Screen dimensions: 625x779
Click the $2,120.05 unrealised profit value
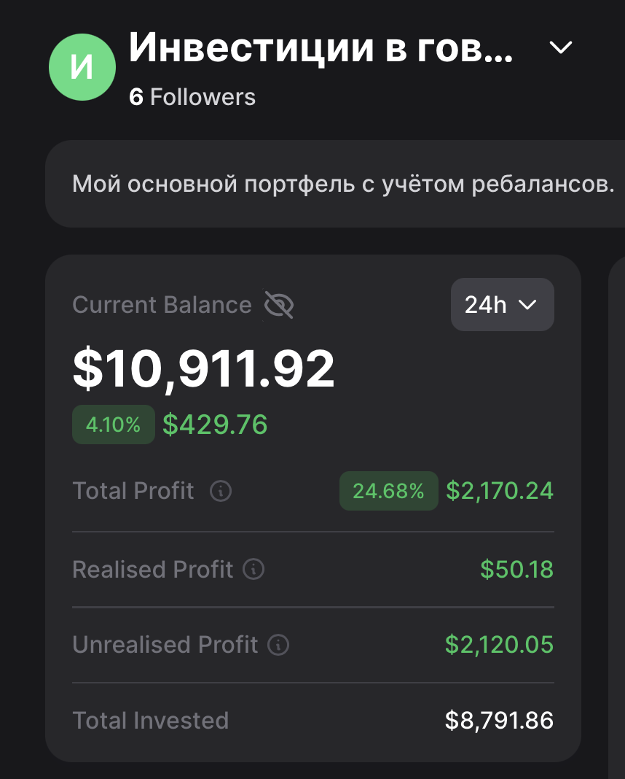[x=499, y=645]
